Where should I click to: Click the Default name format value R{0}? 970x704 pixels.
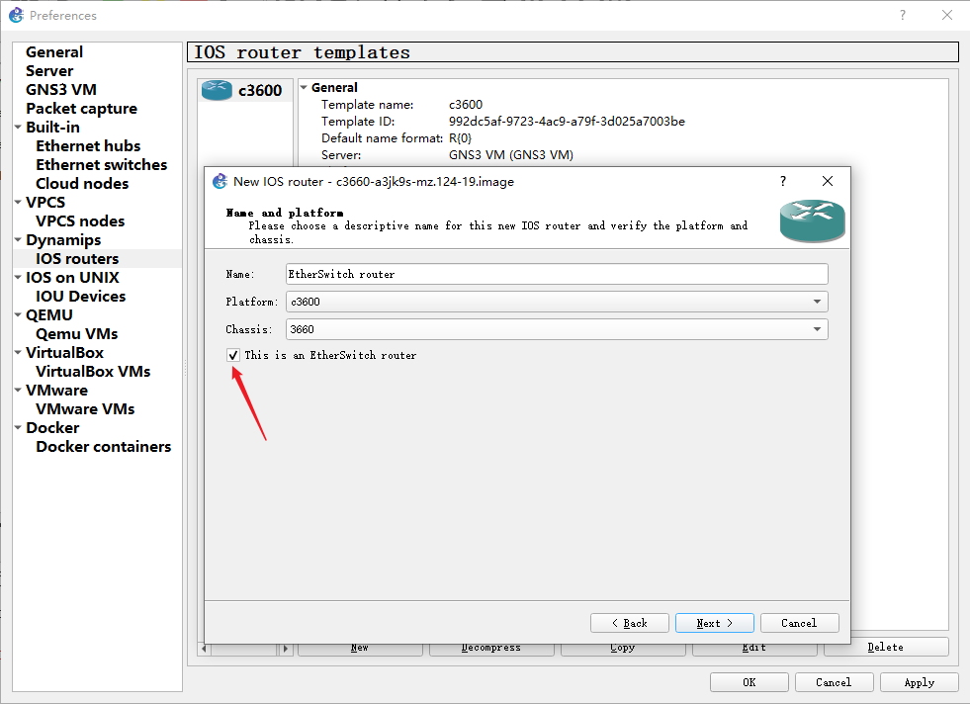[x=460, y=138]
